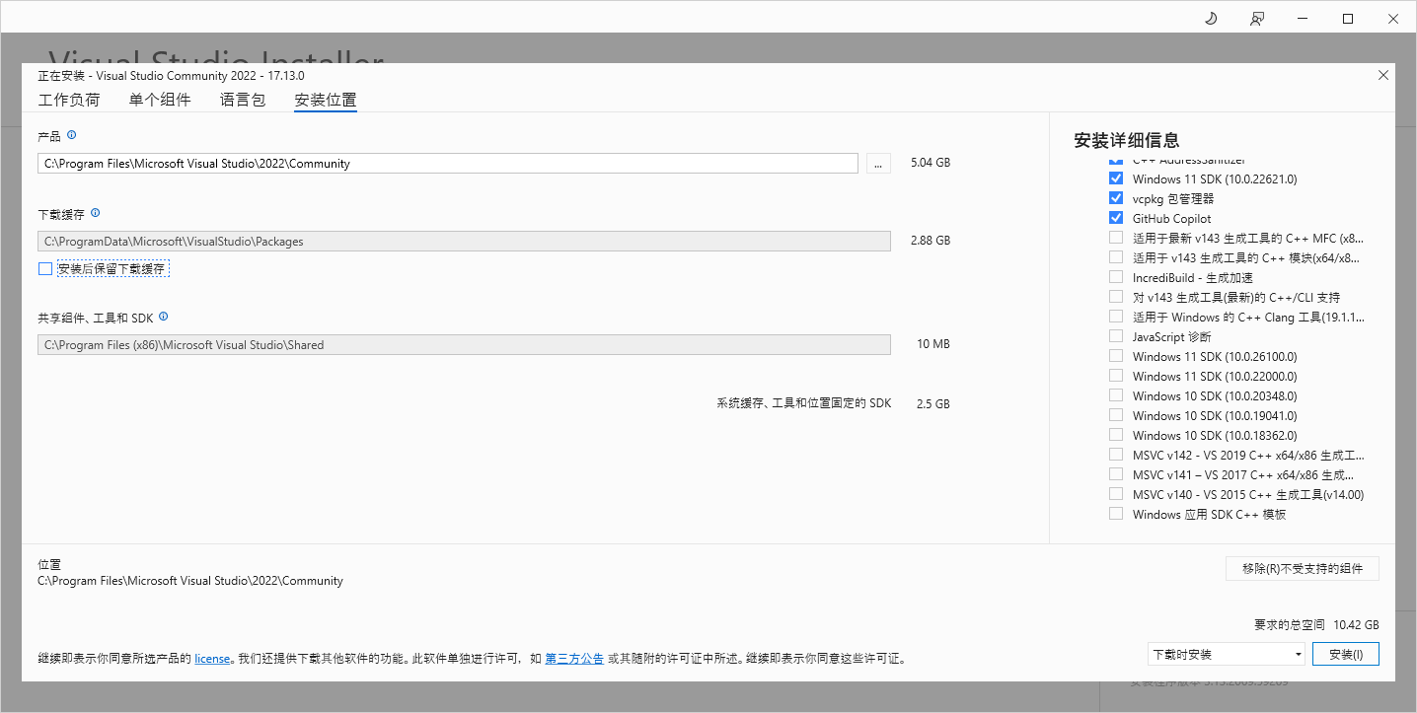The width and height of the screenshot is (1417, 713).
Task: Select the 安装位置 tab
Action: tap(326, 100)
